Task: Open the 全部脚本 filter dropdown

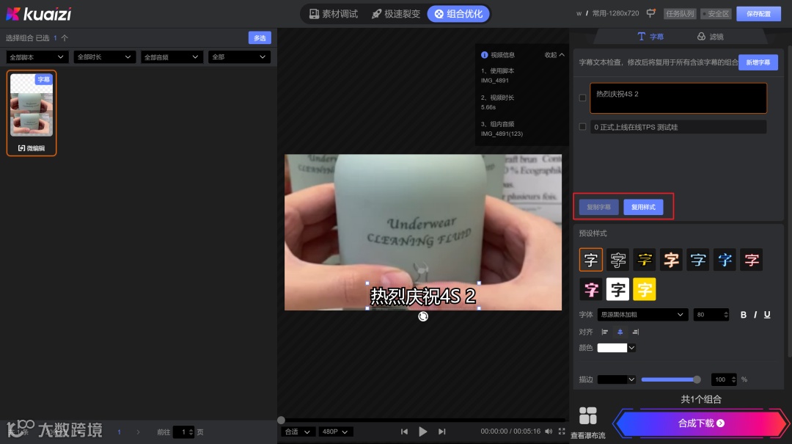Action: click(x=37, y=57)
